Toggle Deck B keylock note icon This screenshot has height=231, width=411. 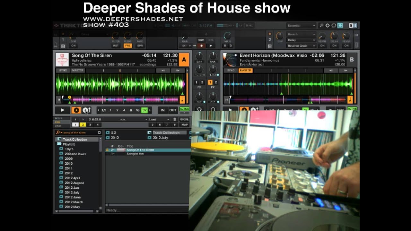pos(350,100)
